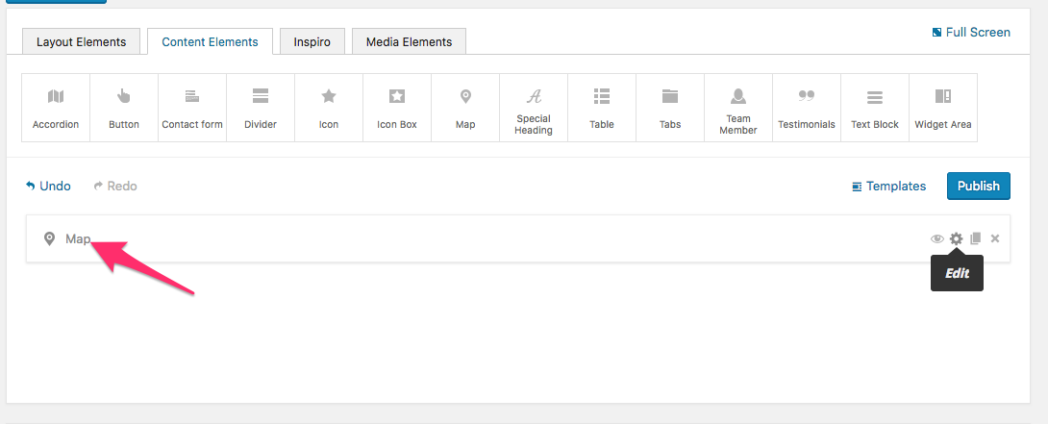This screenshot has height=424, width=1048.
Task: Open Map item settings gear
Action: tap(957, 238)
